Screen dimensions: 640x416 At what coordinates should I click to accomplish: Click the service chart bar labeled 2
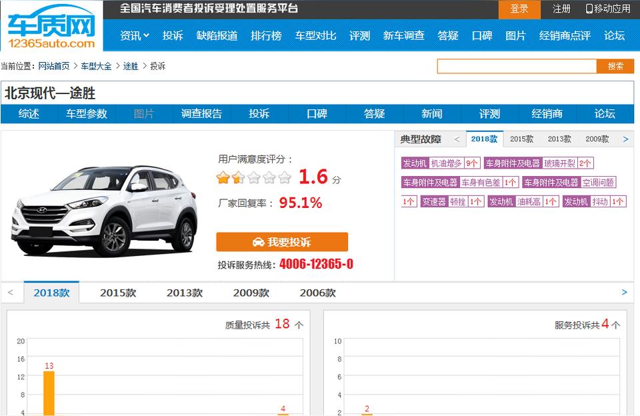tap(367, 415)
